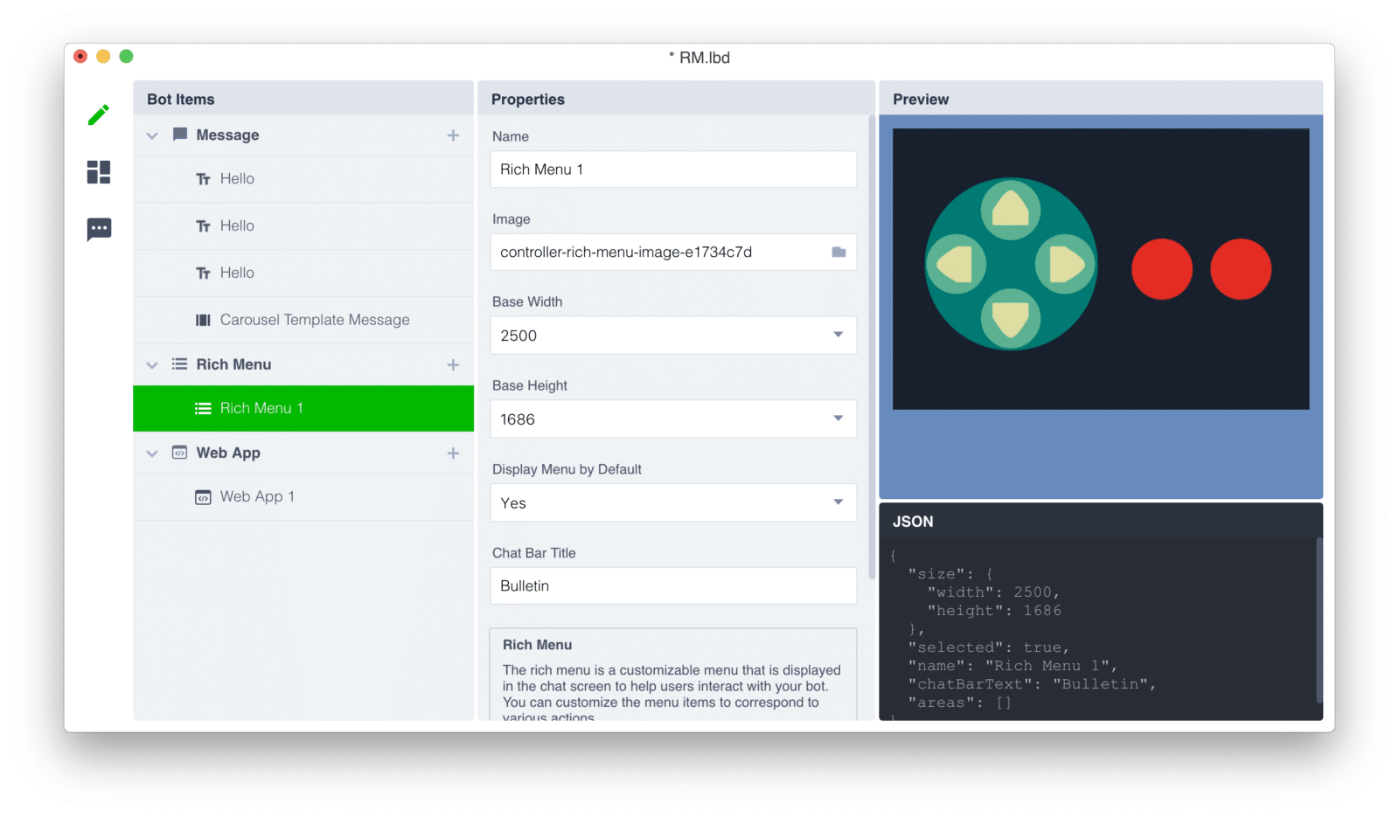
Task: Collapse the Rich Menu section chevron
Action: click(152, 365)
